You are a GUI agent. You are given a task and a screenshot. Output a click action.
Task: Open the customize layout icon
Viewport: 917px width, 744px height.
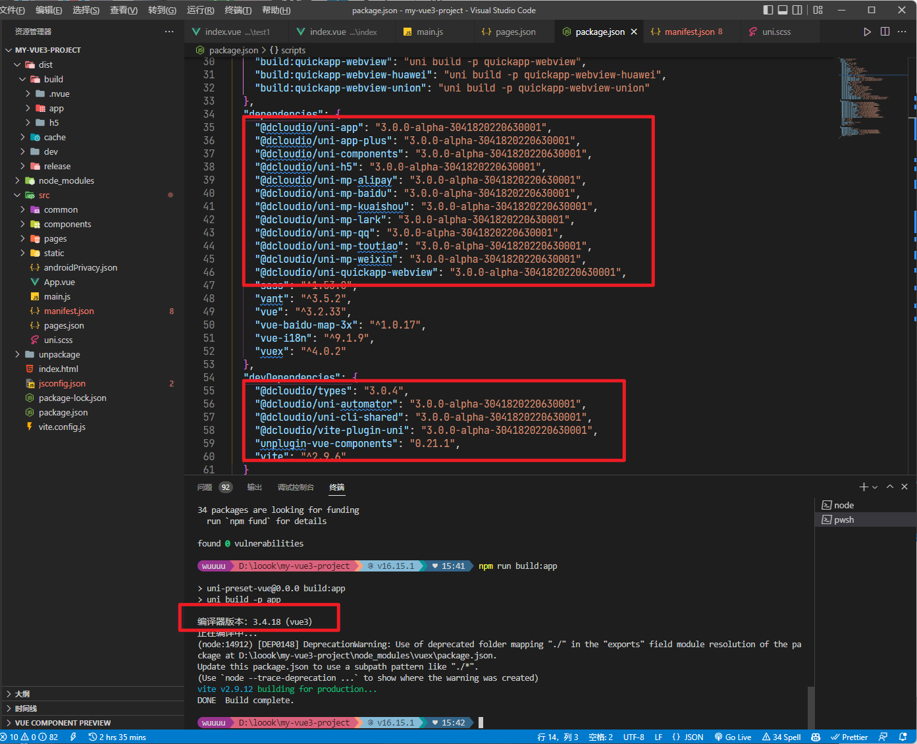(818, 10)
